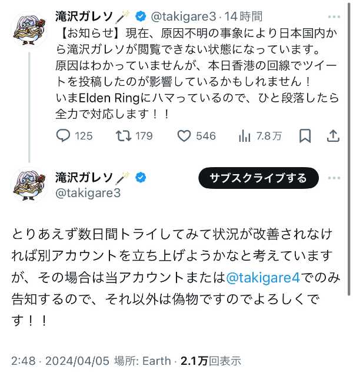The width and height of the screenshot is (353, 376).
Task: Click the 2.1万 view count
Action: click(x=194, y=361)
